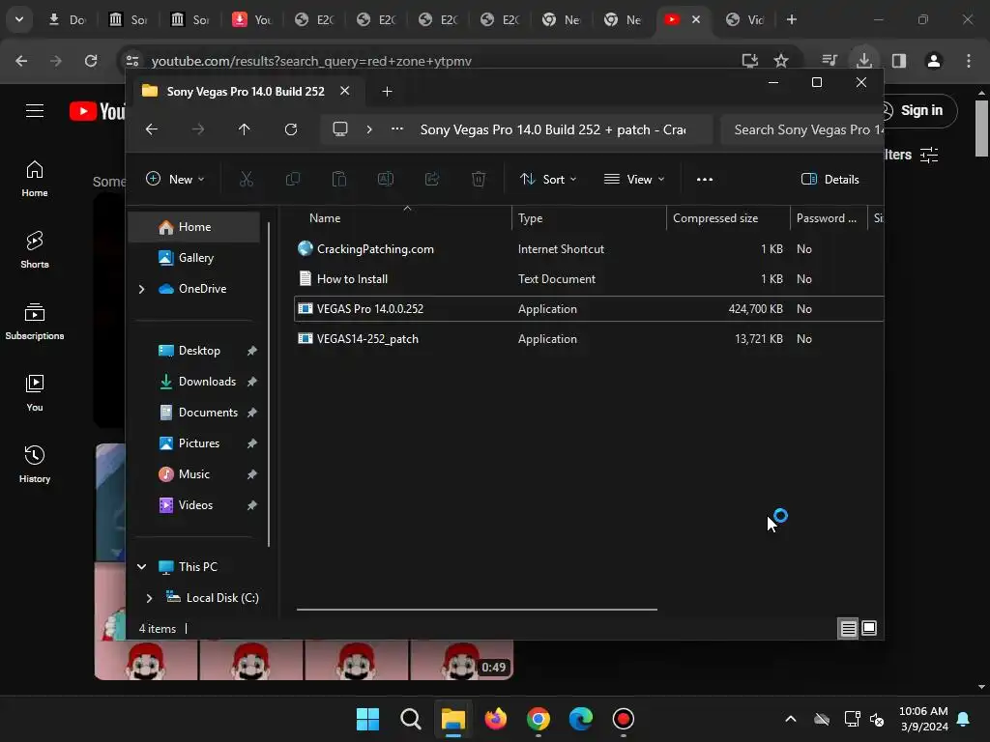Open YouTube hamburger guide menu
The image size is (990, 742).
coord(35,111)
